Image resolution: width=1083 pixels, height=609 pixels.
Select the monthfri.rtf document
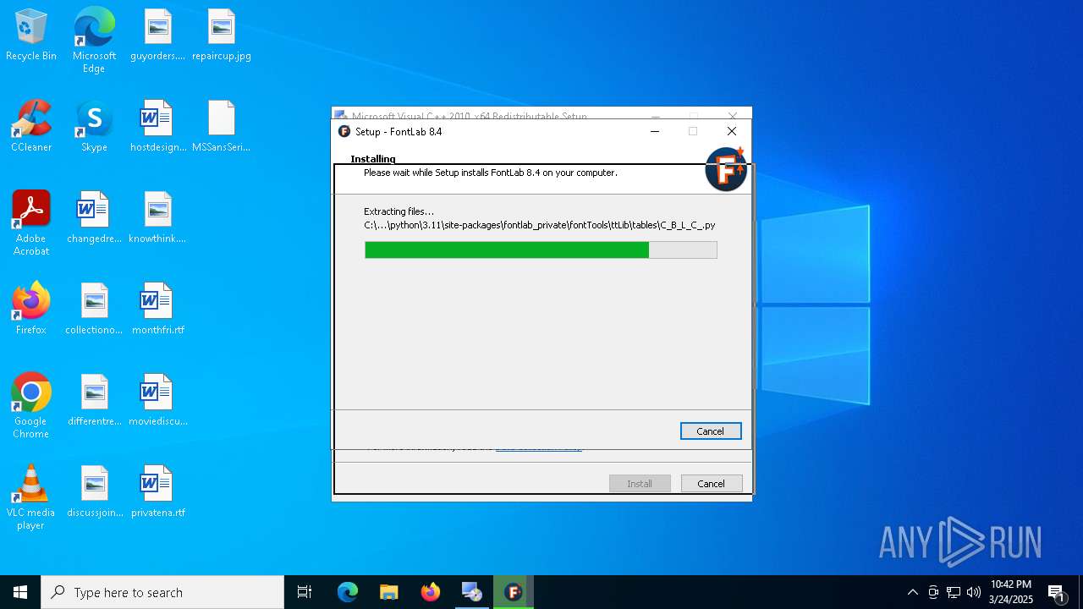(x=157, y=310)
